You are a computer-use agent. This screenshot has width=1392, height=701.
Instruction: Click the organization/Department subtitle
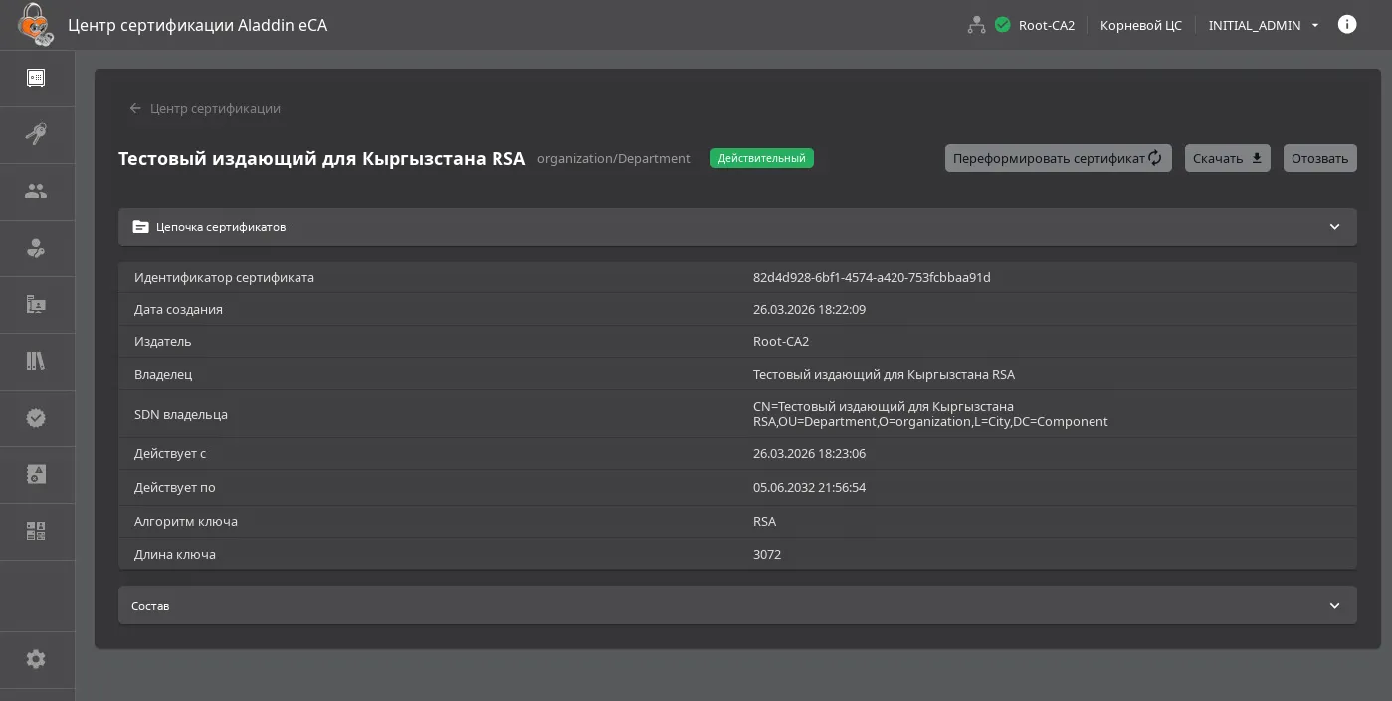(614, 158)
